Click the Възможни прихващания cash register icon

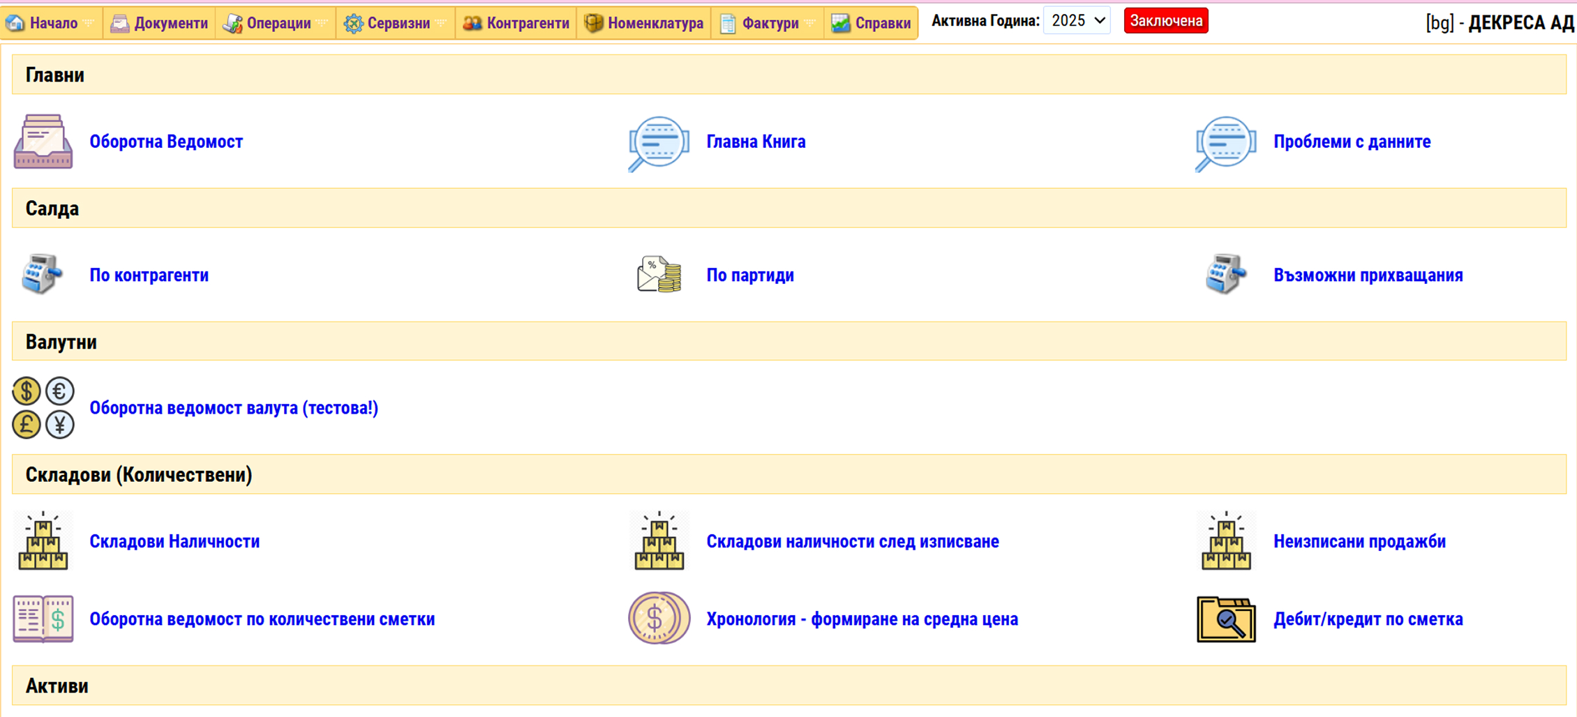(x=1226, y=274)
